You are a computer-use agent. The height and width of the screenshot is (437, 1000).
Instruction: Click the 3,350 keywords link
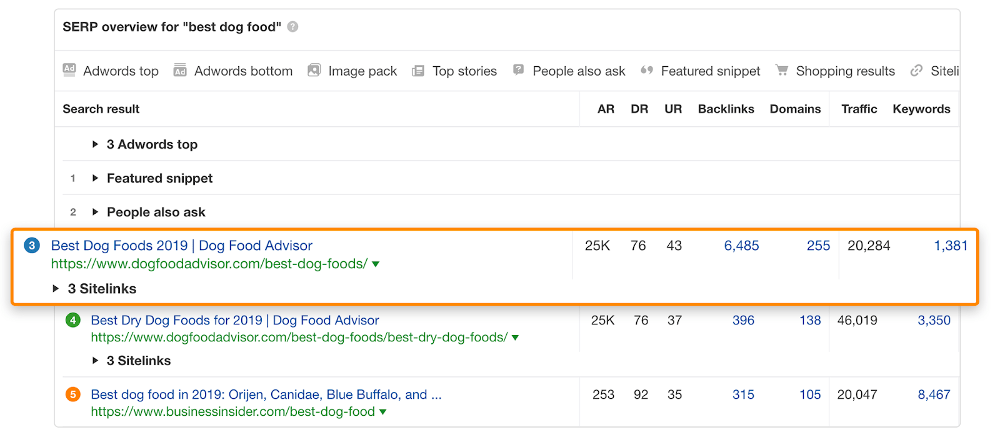[934, 320]
